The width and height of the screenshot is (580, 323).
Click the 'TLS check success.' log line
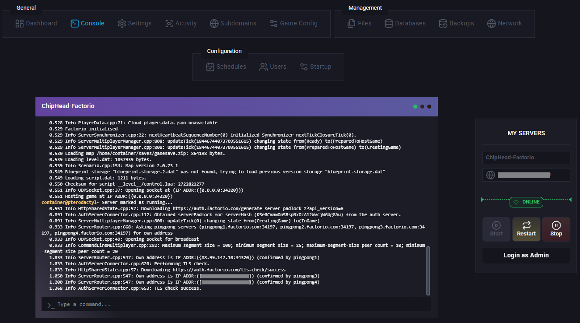[x=126, y=288]
